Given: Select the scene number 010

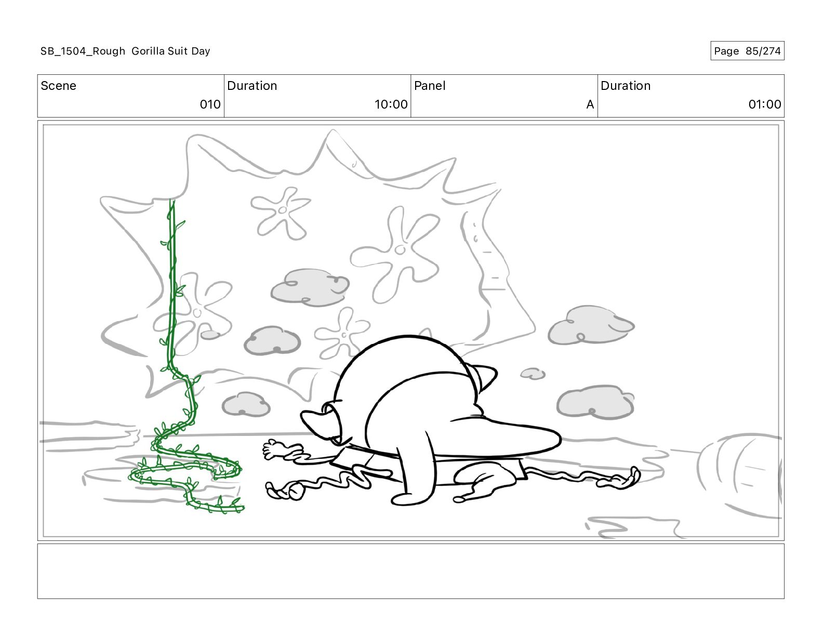Looking at the screenshot, I should tap(210, 104).
